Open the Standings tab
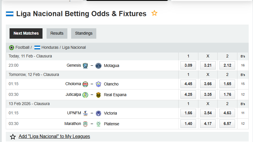253x142 pixels. coord(84,33)
